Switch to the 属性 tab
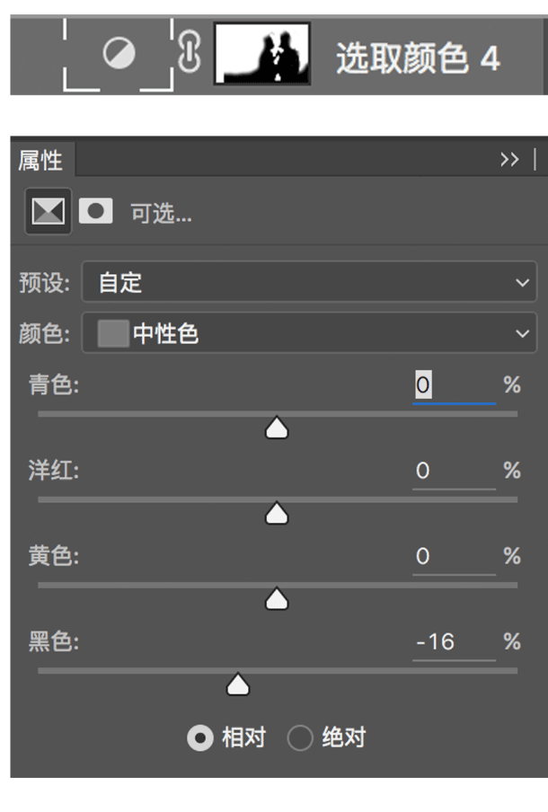This screenshot has height=812, width=548. coord(41,161)
